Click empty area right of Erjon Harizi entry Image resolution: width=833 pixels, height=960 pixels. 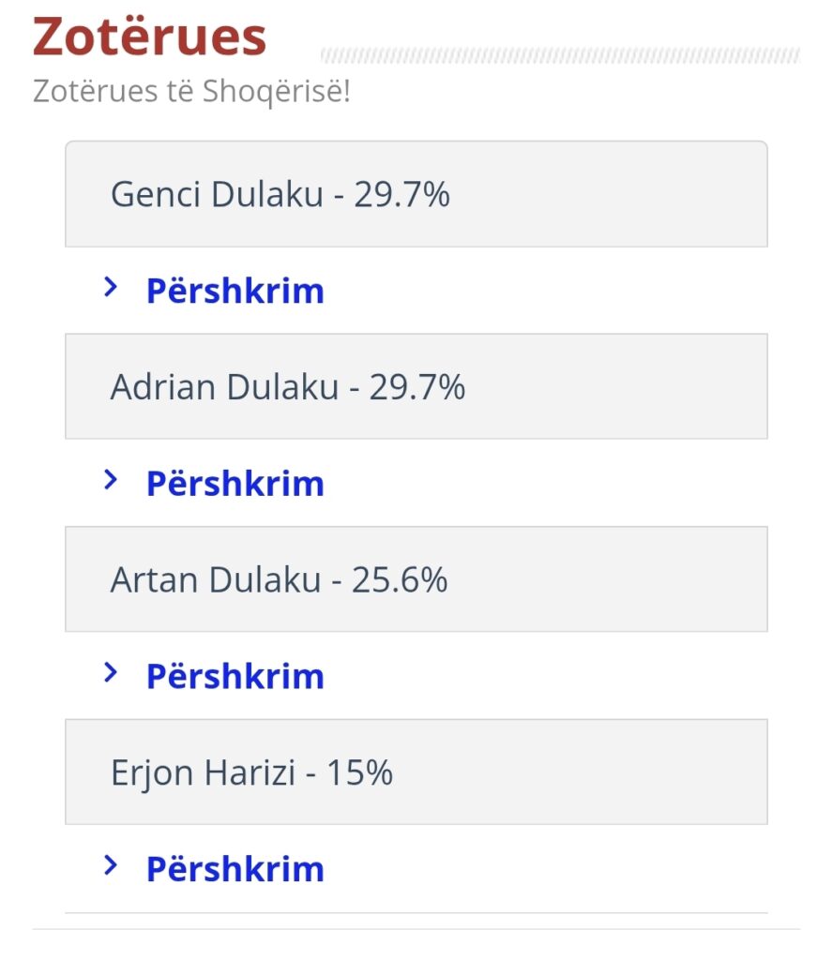[x=579, y=772]
